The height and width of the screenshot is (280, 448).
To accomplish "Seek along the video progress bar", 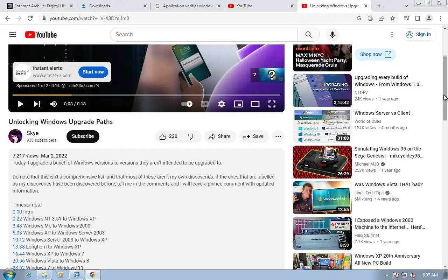I will (146, 95).
